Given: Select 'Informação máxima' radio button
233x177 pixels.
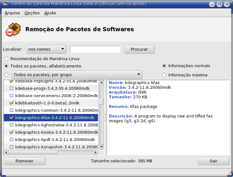Looking at the screenshot, I should pyautogui.click(x=164, y=75).
